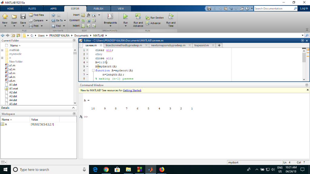Click the Compare tool
Screen dimensions: 310x174
36,21
